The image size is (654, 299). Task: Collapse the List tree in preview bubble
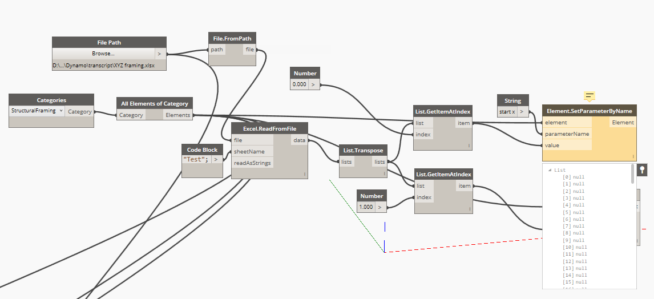tap(550, 170)
